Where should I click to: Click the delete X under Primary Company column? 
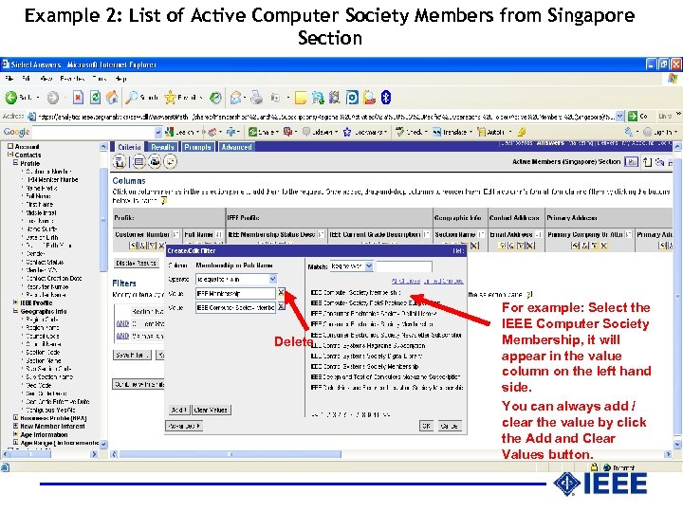pyautogui.click(x=604, y=246)
